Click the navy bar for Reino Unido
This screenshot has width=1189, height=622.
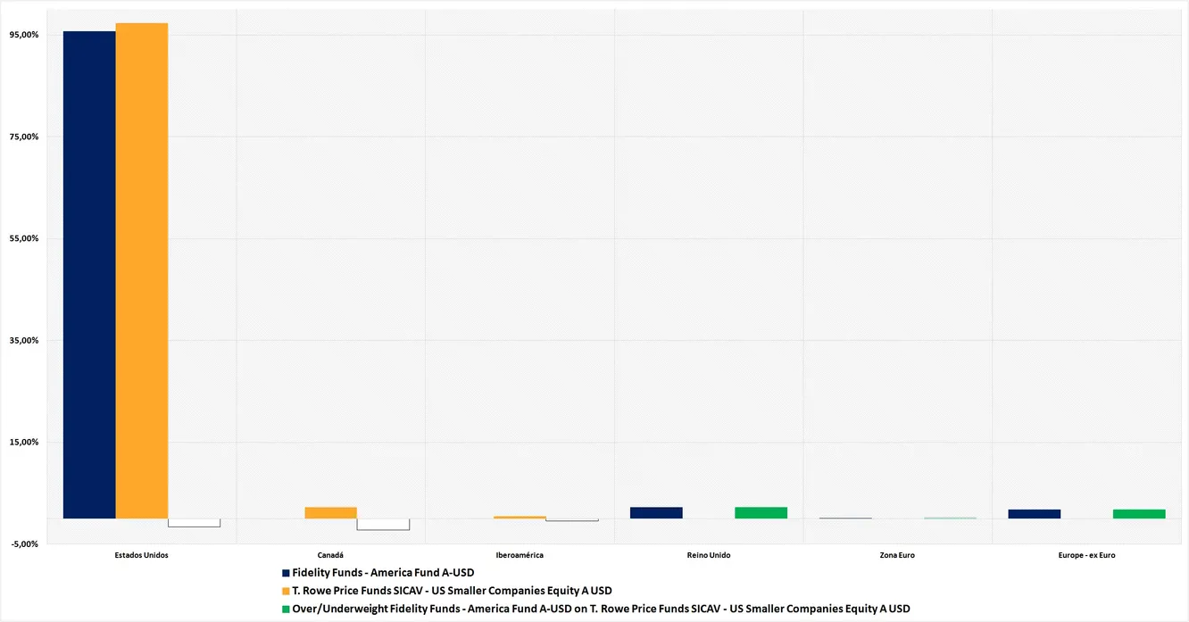point(656,512)
